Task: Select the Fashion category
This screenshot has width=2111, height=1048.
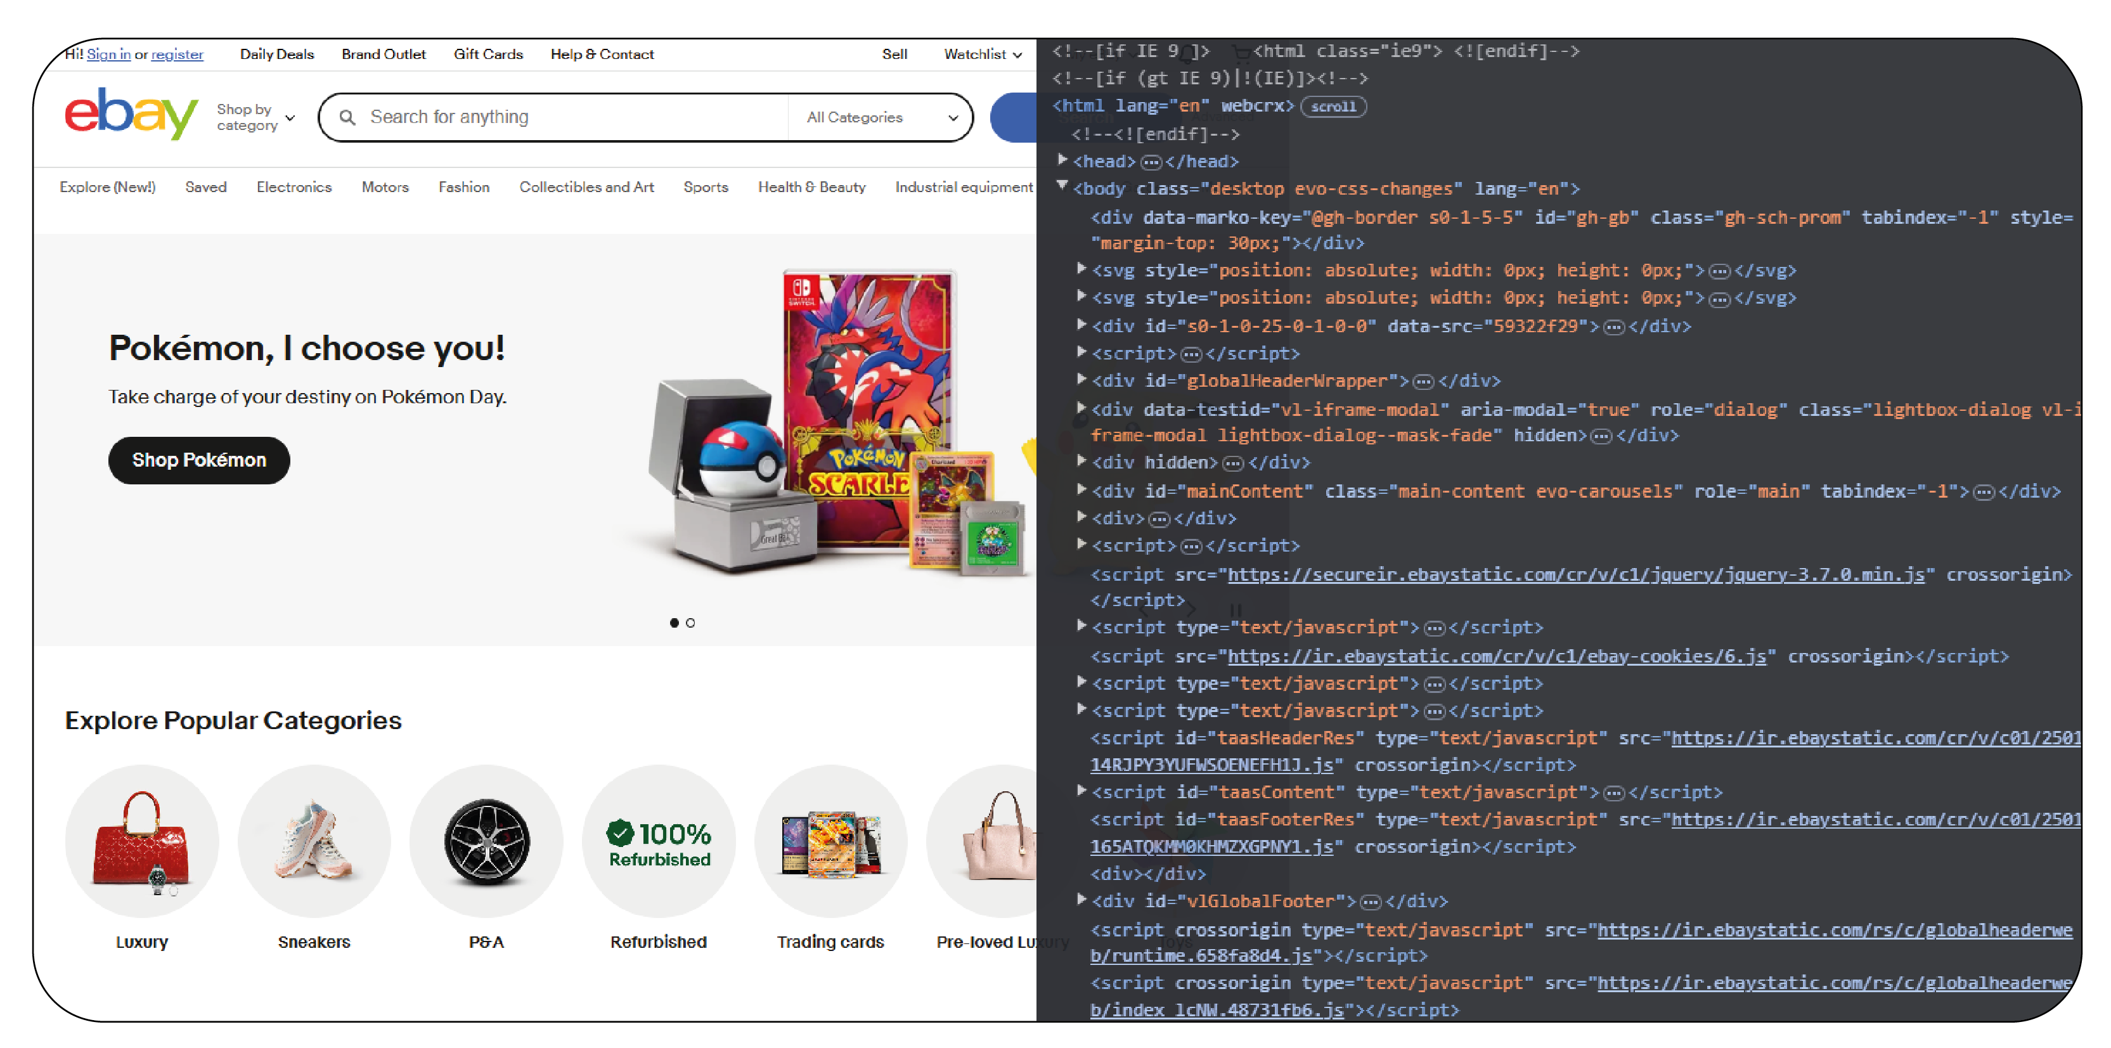Action: [x=464, y=187]
